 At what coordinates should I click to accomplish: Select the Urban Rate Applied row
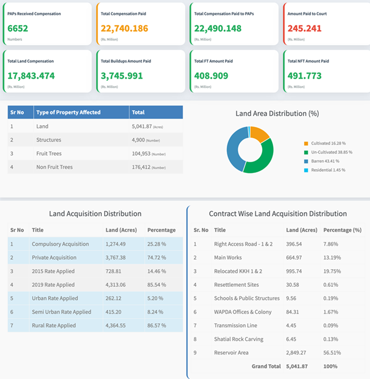tap(95, 298)
